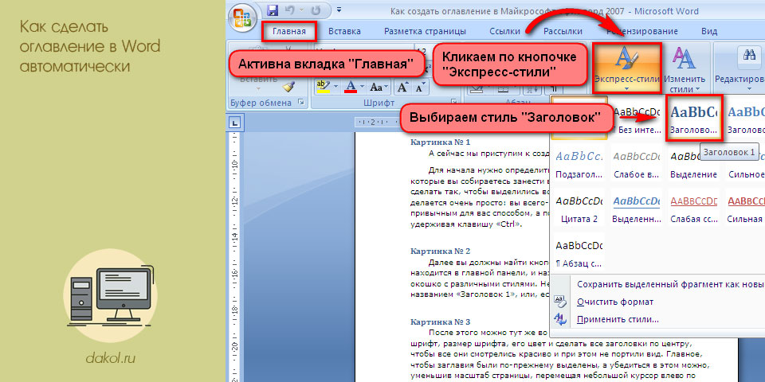Open the Разметка страницы tab

tap(425, 32)
